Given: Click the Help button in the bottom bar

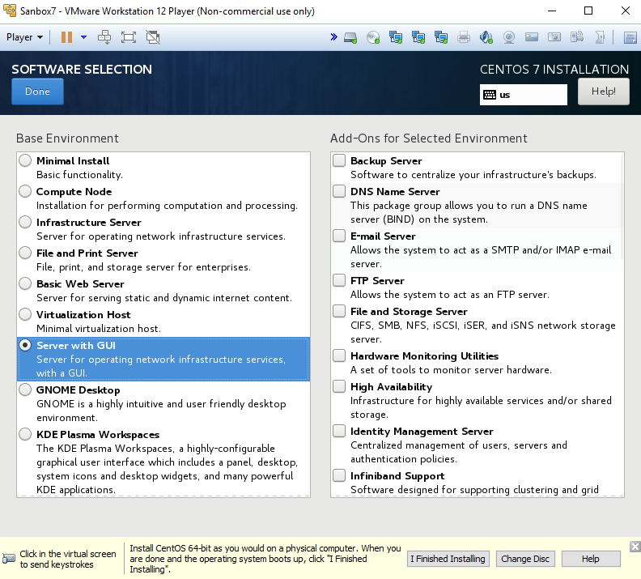Looking at the screenshot, I should tap(591, 559).
